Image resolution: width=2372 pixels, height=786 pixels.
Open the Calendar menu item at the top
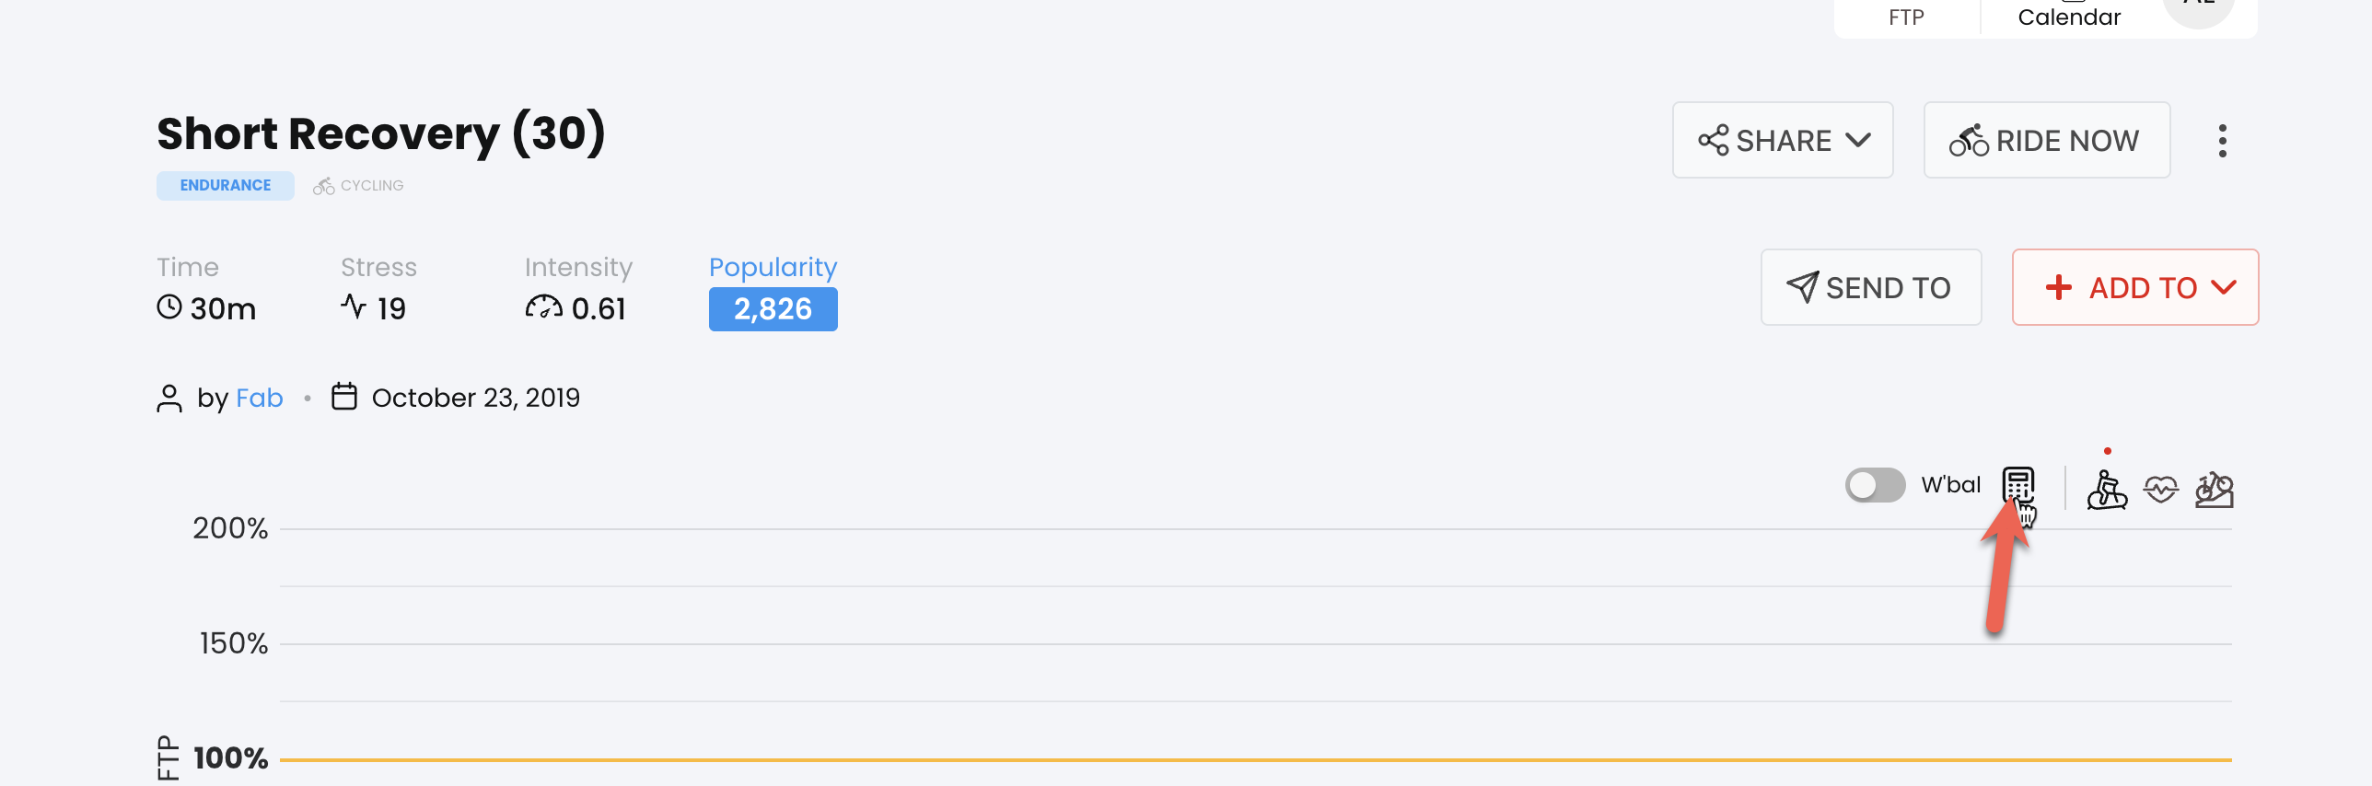[2069, 17]
